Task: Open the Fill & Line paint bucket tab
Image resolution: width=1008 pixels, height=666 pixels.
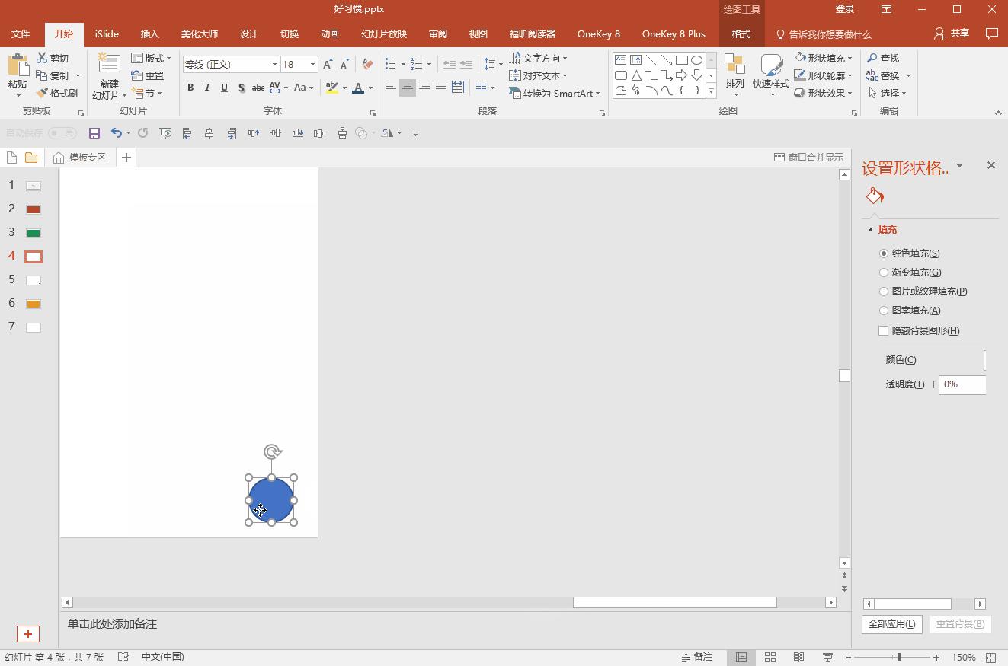Action: coord(875,196)
